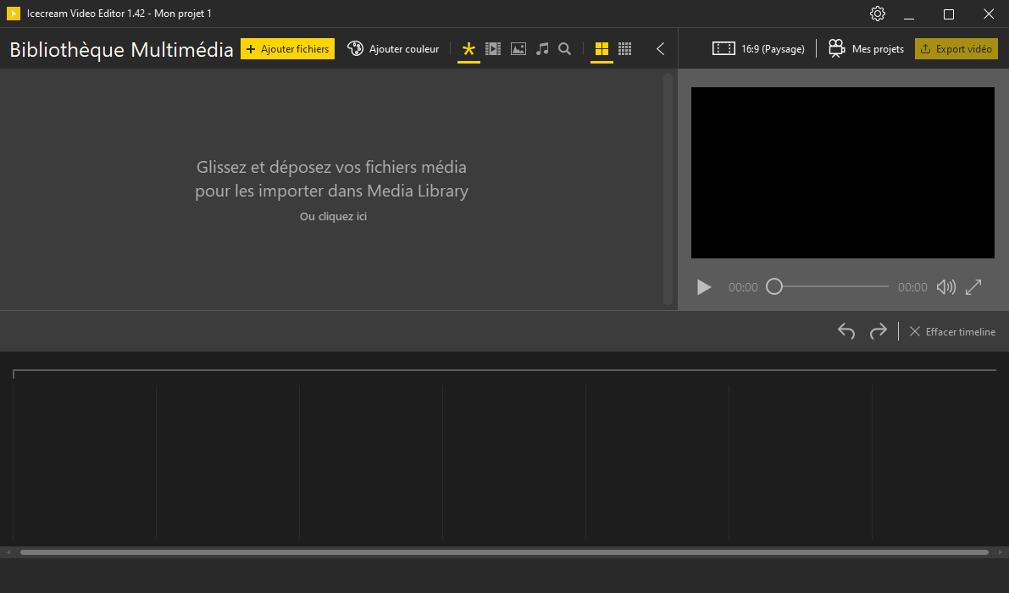Open the Ajouter couleur option
The image size is (1009, 593).
[394, 49]
